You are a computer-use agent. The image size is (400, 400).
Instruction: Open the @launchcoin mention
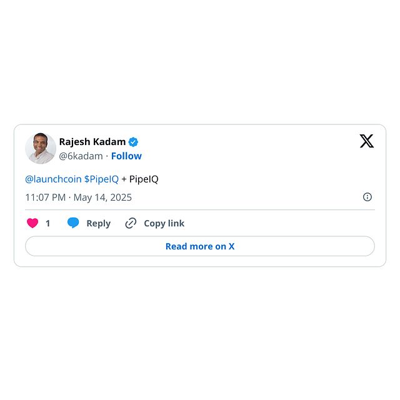(53, 179)
